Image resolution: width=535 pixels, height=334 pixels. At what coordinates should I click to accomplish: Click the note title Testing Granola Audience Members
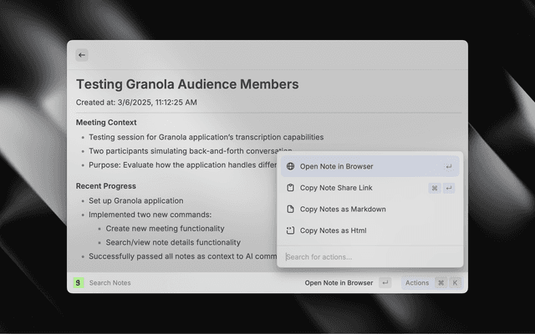pyautogui.click(x=187, y=84)
